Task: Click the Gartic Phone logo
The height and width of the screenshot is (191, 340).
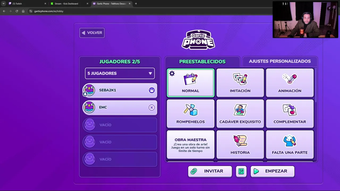Action: [198, 40]
